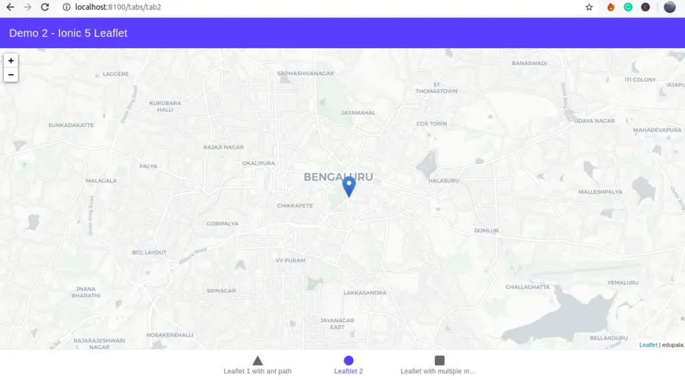685x380 pixels.
Task: Click the Demo 2 - Ionic 5 Leaflet title
Action: tap(68, 33)
